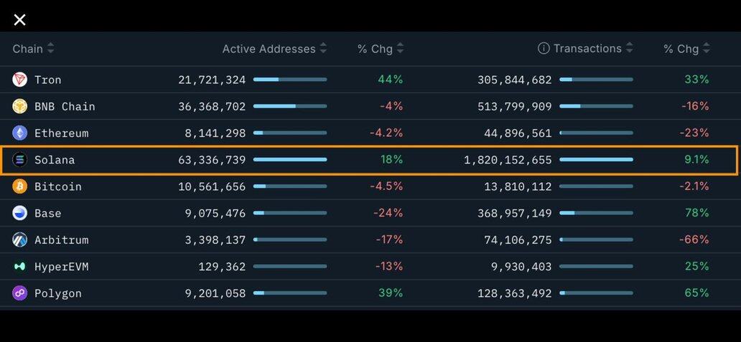
Task: Sort by Transactions column arrows
Action: pos(630,49)
